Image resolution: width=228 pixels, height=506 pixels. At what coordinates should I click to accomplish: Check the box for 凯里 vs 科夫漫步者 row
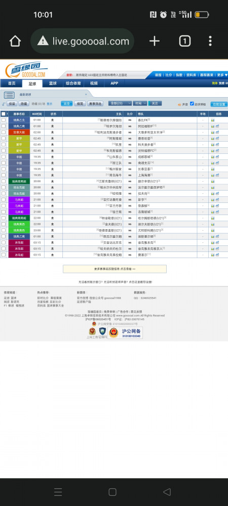click(4, 144)
